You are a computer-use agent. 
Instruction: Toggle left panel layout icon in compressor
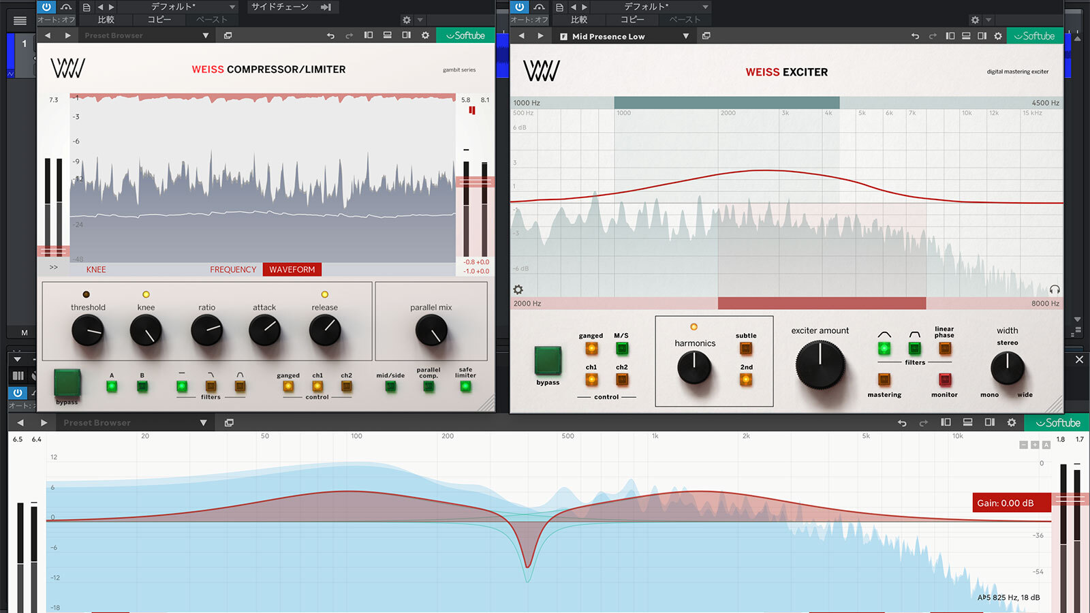point(369,35)
